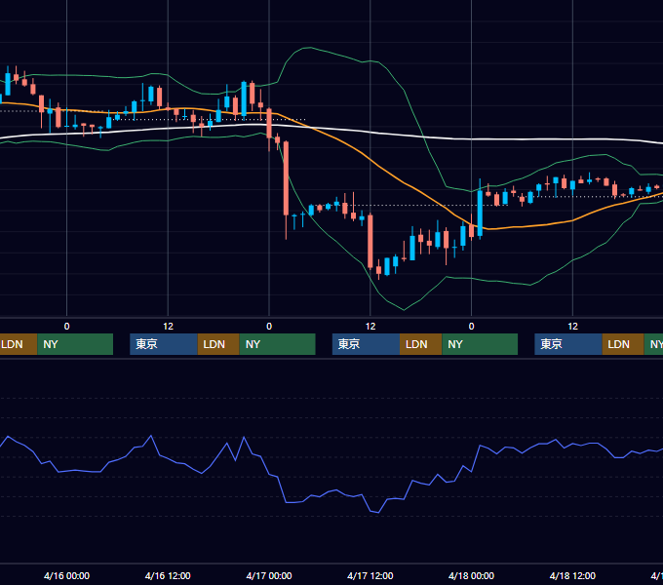Click the LDN block following the 4/18 東京 session

pos(623,344)
